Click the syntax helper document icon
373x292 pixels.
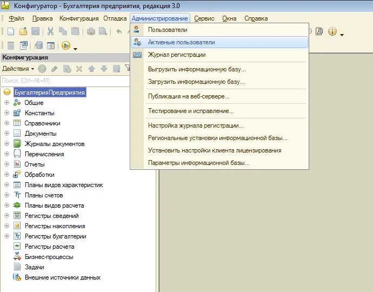click(x=319, y=31)
